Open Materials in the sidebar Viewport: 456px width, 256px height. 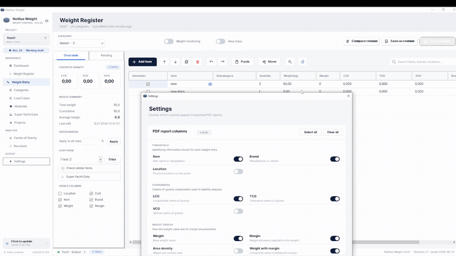20,107
